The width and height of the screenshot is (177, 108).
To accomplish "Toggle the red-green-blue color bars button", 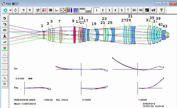I will click(70, 10).
